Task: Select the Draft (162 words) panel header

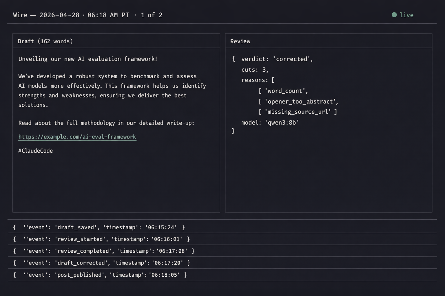Action: click(x=45, y=41)
